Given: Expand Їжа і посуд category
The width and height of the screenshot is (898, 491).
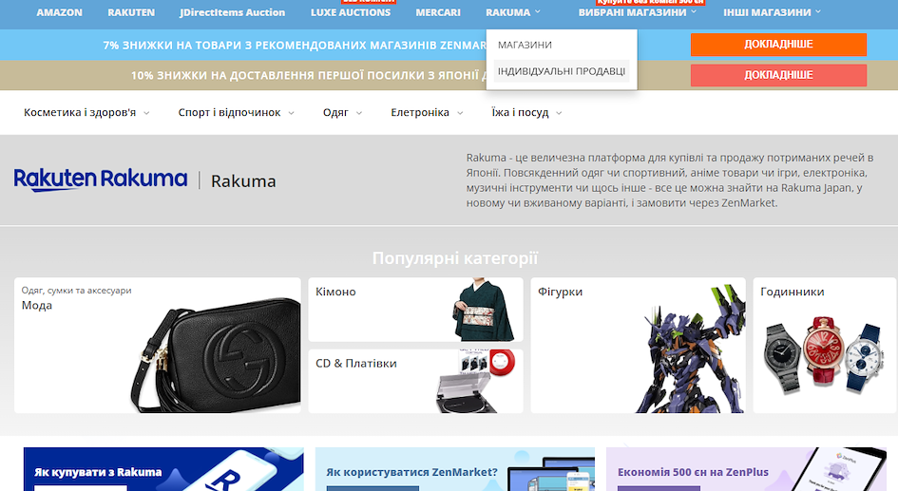Looking at the screenshot, I should pos(526,113).
